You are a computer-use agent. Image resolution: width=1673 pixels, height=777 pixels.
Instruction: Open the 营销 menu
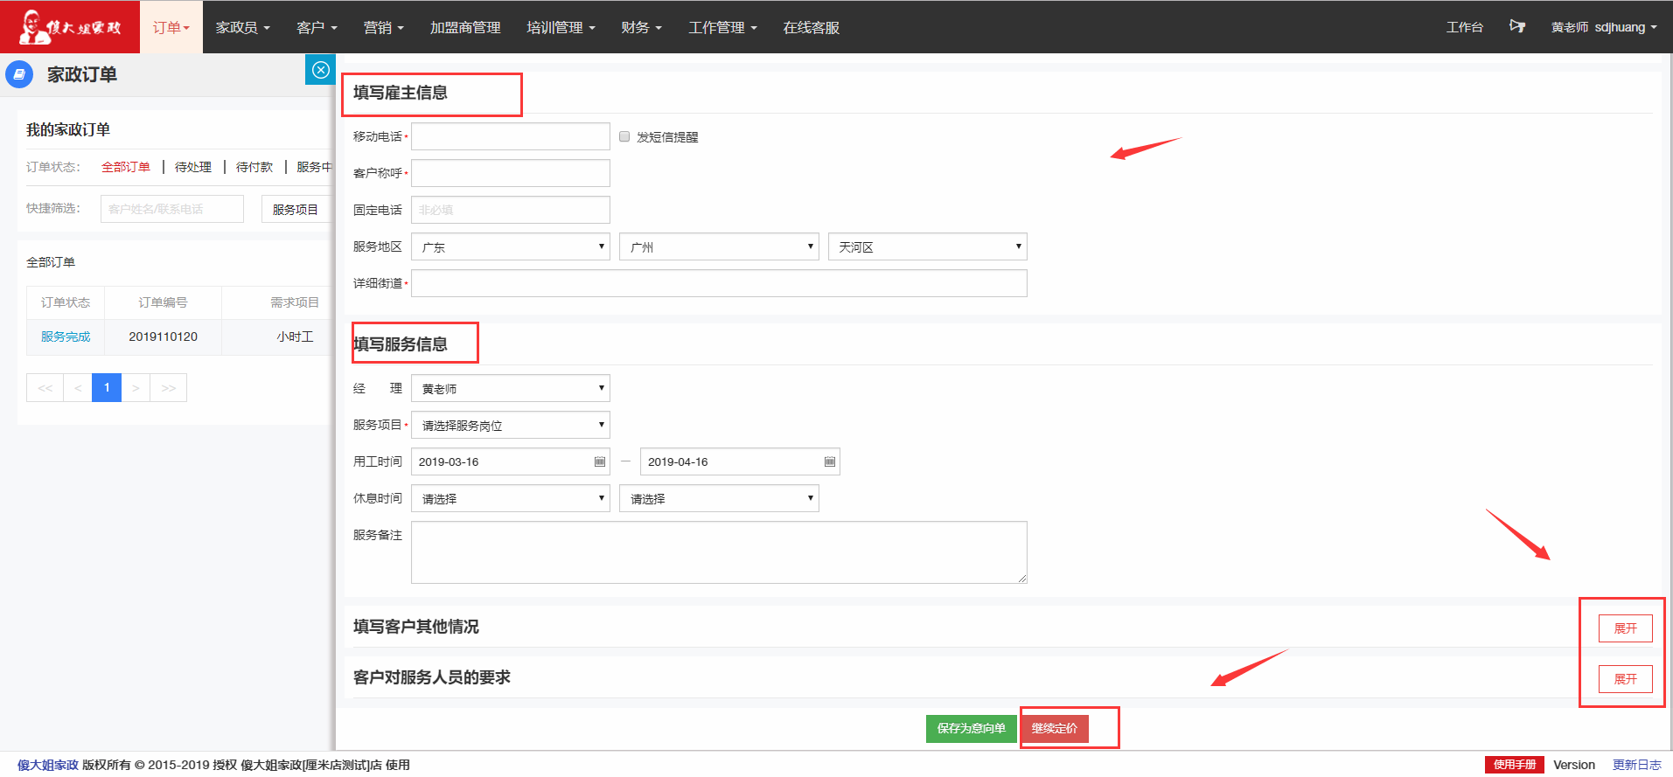(x=384, y=27)
